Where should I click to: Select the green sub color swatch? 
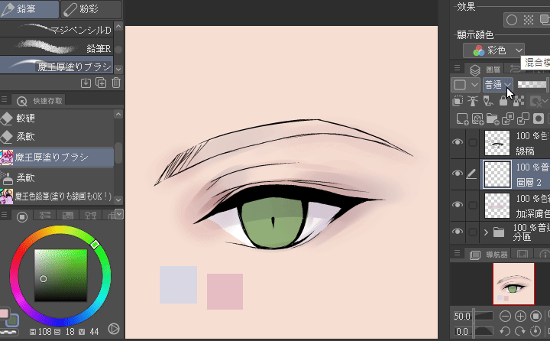(x=13, y=320)
